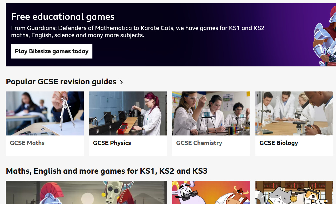Open the cartoon cows game thumbnail
The image size is (336, 204).
click(211, 192)
